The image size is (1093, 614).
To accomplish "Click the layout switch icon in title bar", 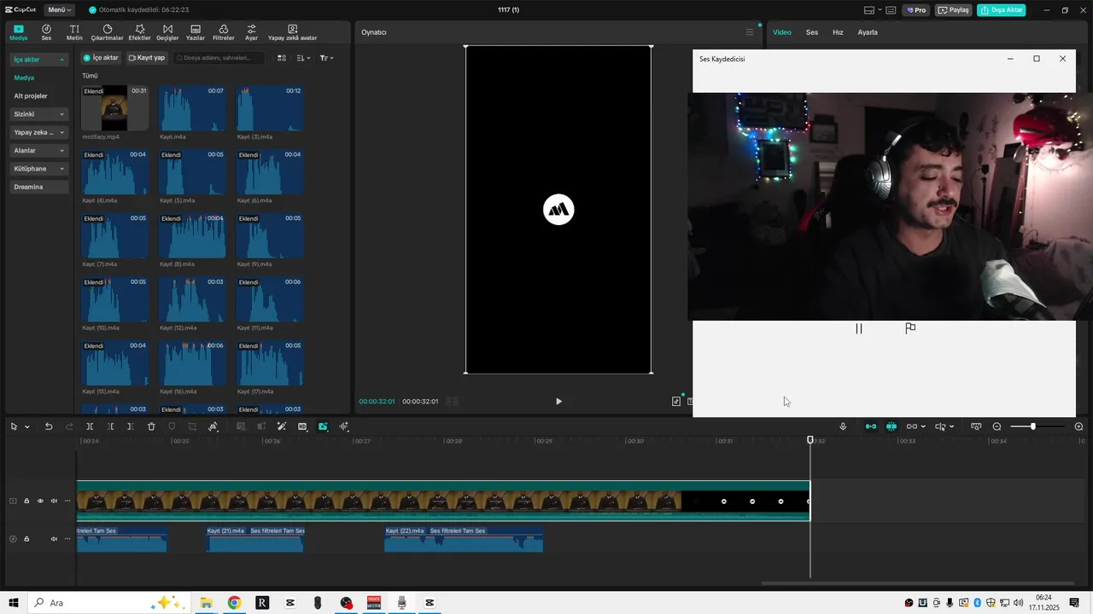I will (x=869, y=10).
